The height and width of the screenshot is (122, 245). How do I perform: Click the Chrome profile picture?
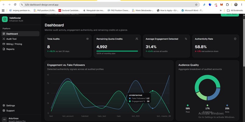pos(236,5)
